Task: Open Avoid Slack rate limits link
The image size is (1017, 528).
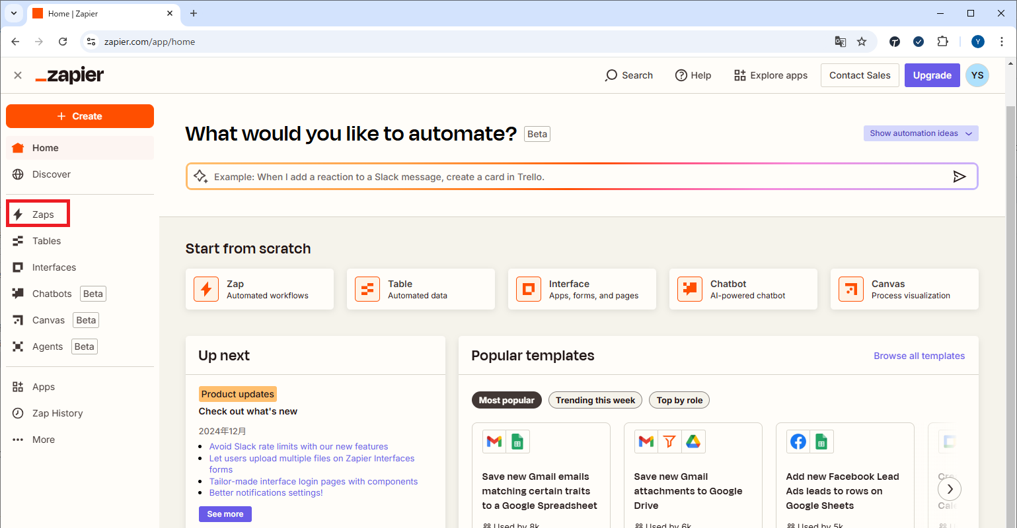Action: coord(299,447)
